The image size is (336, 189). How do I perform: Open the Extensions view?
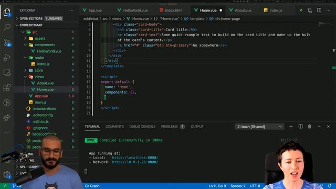(7, 88)
